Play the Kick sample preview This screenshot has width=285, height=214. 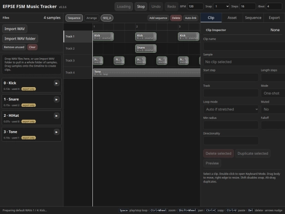(56, 83)
